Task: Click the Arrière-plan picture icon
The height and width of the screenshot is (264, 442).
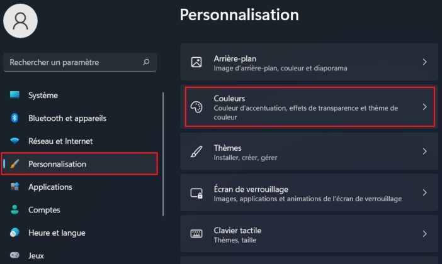Action: (196, 62)
